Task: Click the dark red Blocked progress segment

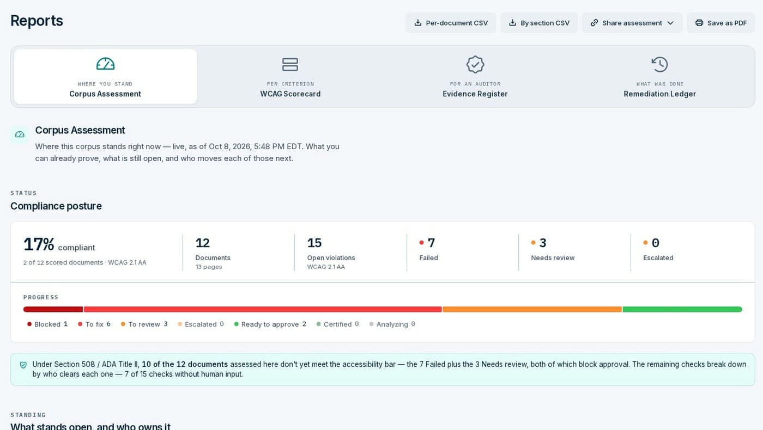Action: click(x=53, y=309)
